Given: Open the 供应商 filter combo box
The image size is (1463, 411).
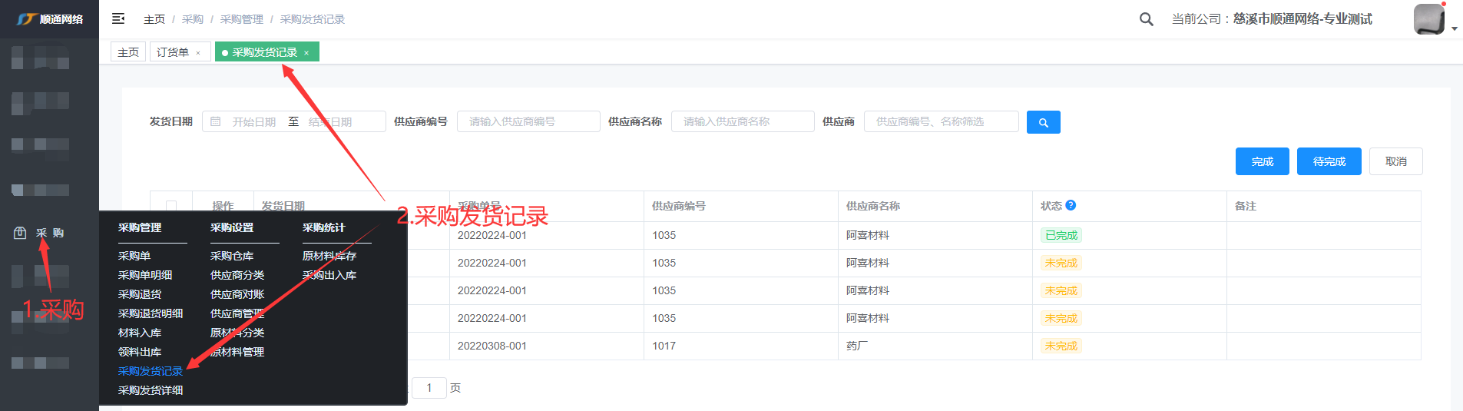Looking at the screenshot, I should click(941, 121).
